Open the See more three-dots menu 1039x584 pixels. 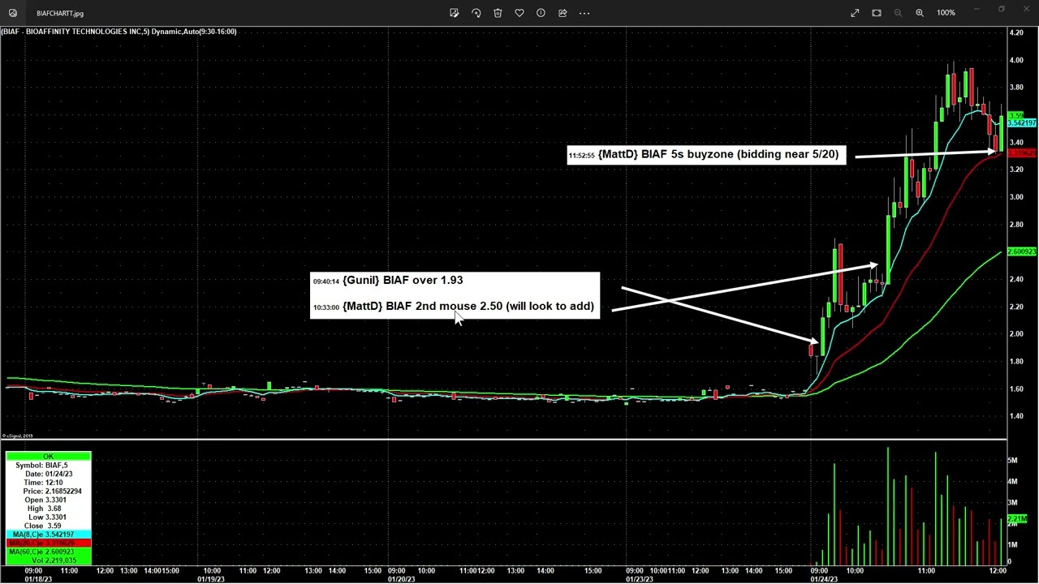click(584, 13)
